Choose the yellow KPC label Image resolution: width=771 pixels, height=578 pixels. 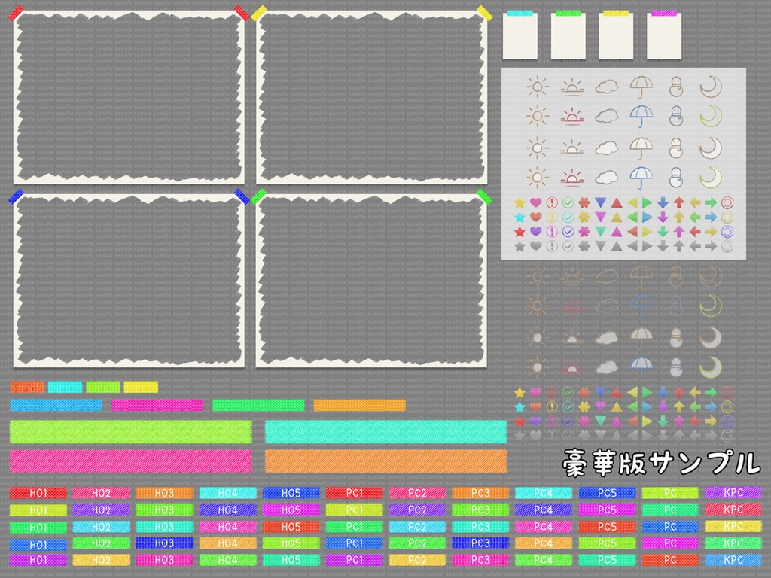tap(733, 526)
